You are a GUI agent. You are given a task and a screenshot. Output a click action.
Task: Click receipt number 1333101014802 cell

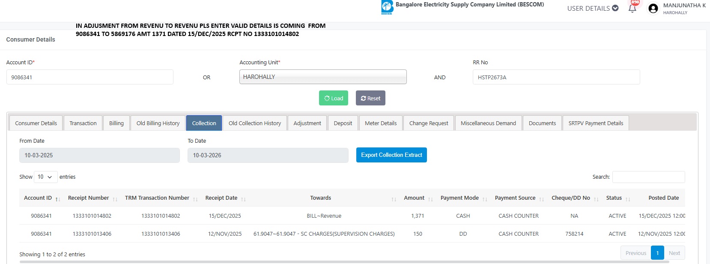92,216
